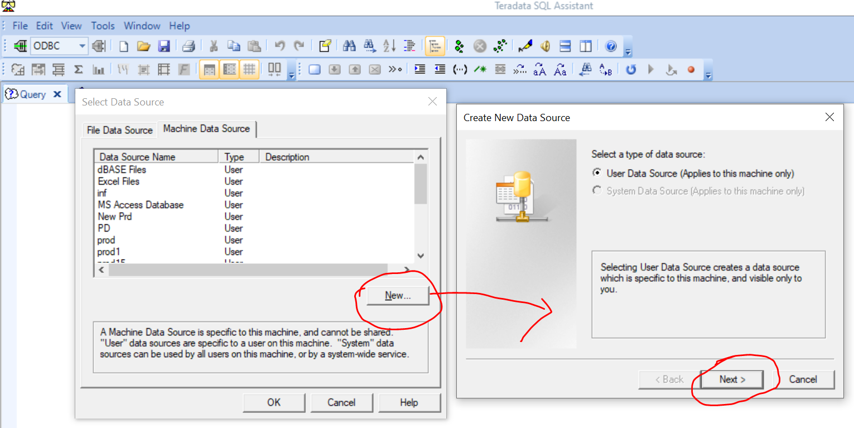Click the Save file floppy icon
Image resolution: width=854 pixels, height=428 pixels.
164,46
